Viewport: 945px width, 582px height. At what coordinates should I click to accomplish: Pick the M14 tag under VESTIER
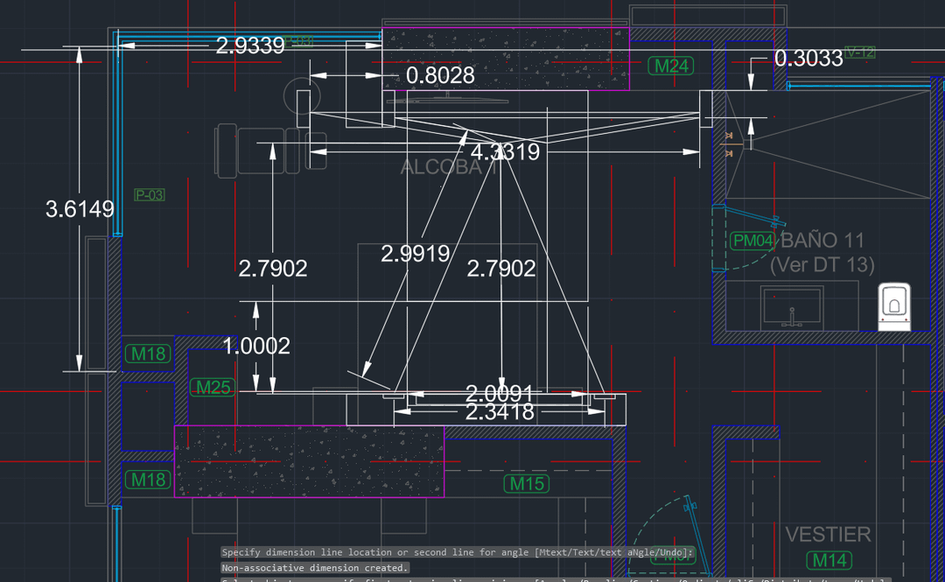pyautogui.click(x=828, y=559)
